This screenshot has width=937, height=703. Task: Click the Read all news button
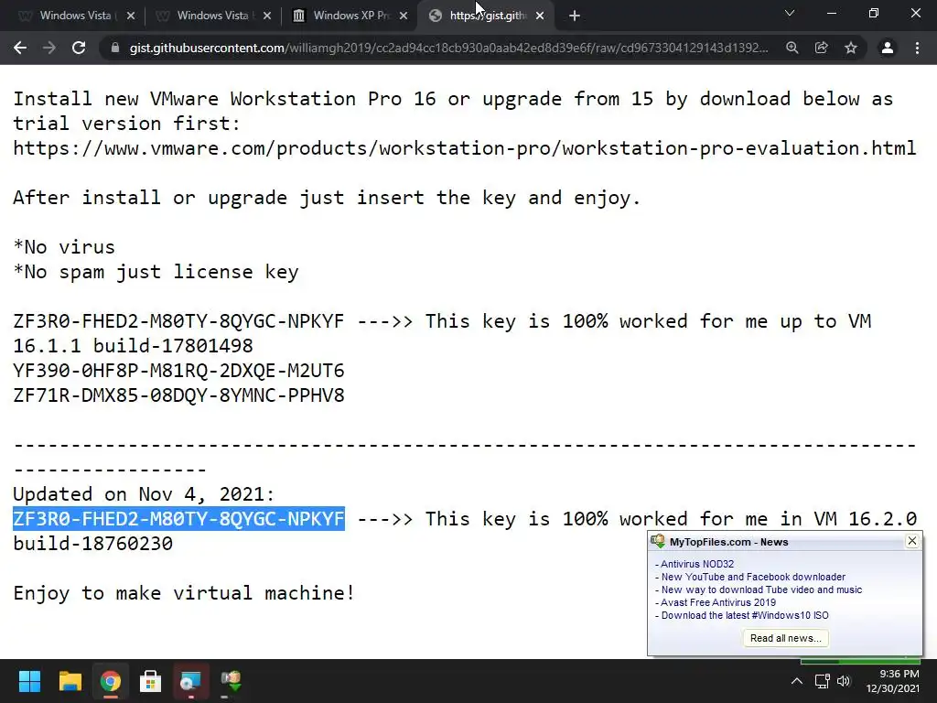pos(786,638)
